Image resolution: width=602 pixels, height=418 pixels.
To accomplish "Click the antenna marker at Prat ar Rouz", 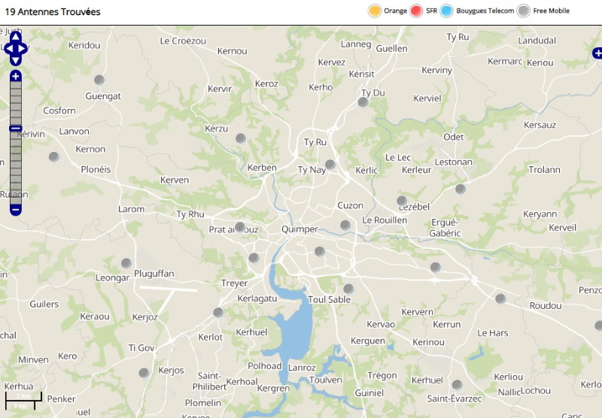I will [x=240, y=227].
